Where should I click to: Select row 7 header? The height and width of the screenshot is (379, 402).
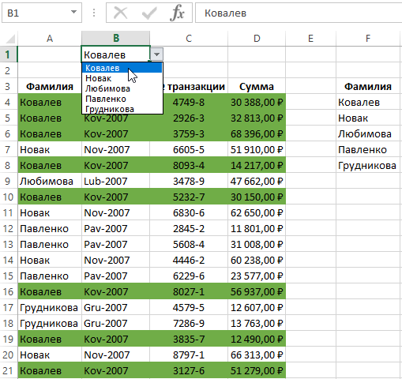(x=8, y=149)
